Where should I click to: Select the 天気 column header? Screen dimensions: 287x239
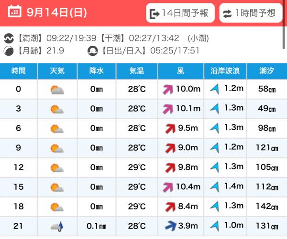click(57, 71)
